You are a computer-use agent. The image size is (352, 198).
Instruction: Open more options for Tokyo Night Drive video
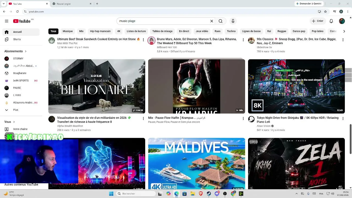pyautogui.click(x=343, y=118)
